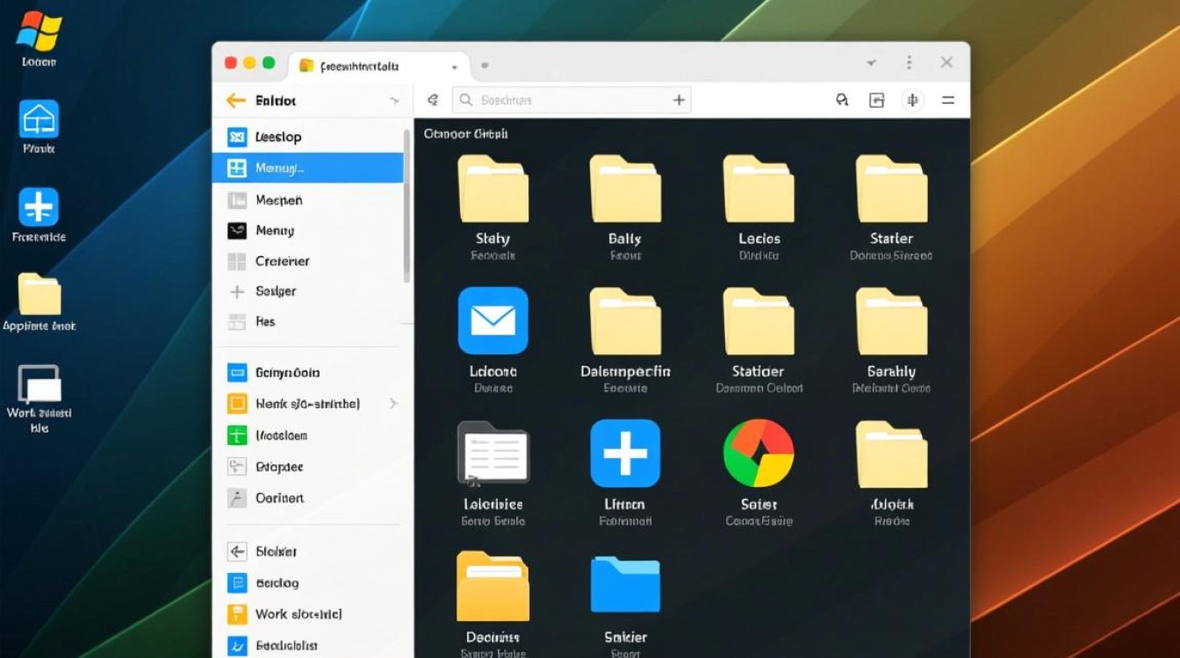
Task: Open the search icon in the toolbar
Action: coord(842,100)
